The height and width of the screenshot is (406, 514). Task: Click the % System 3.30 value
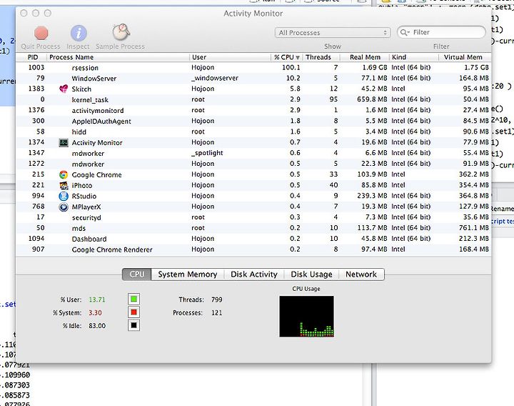(x=95, y=313)
